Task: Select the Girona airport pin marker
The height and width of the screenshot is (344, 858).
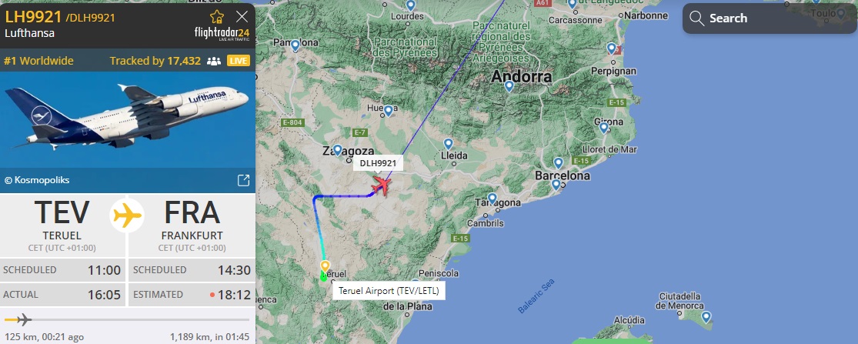Action: pos(603,128)
